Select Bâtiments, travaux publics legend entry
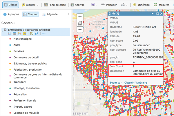 pos(30,64)
